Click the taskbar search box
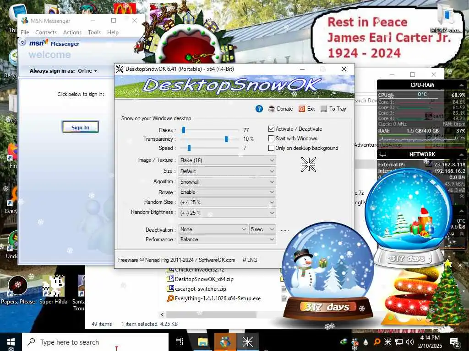The height and width of the screenshot is (351, 469). pyautogui.click(x=95, y=342)
